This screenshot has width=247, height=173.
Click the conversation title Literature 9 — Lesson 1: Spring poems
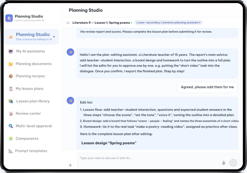point(101,23)
